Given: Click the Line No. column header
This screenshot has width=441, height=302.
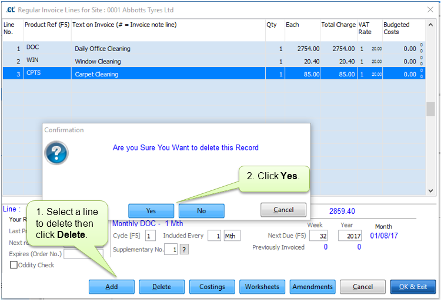Looking at the screenshot, I should coord(9,28).
